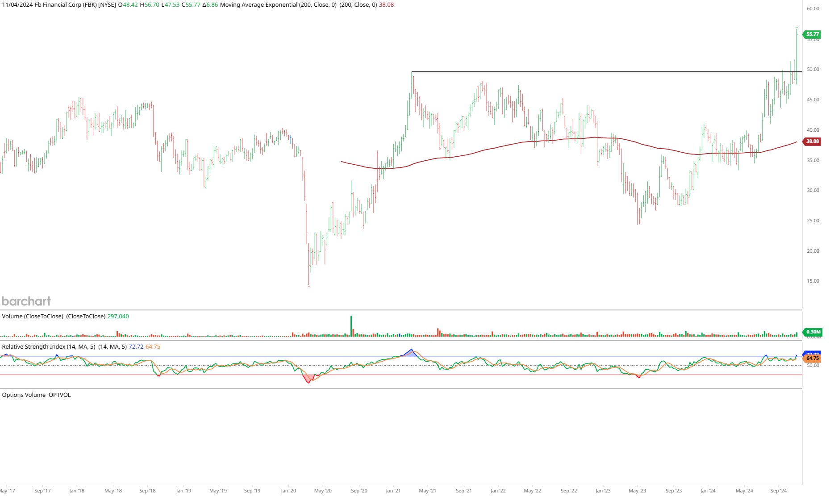Click the tallest green volume spike bar
This screenshot has width=830, height=496.
(351, 326)
